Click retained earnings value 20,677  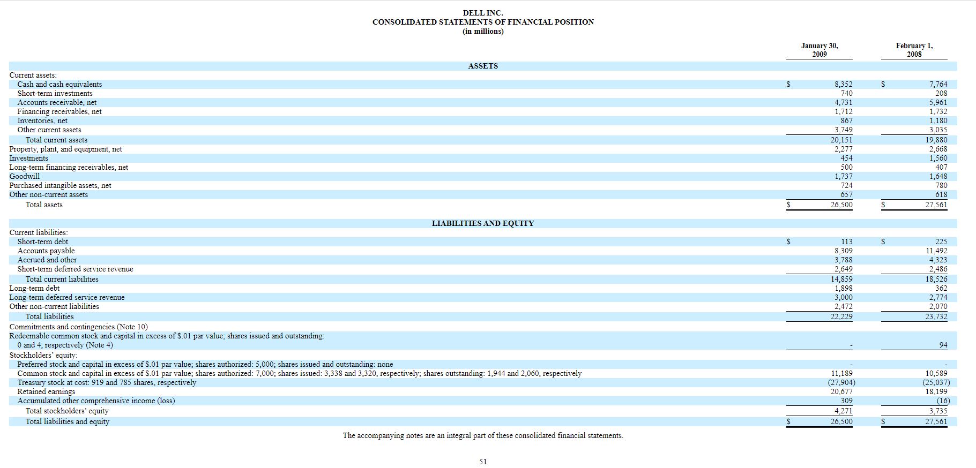[841, 391]
